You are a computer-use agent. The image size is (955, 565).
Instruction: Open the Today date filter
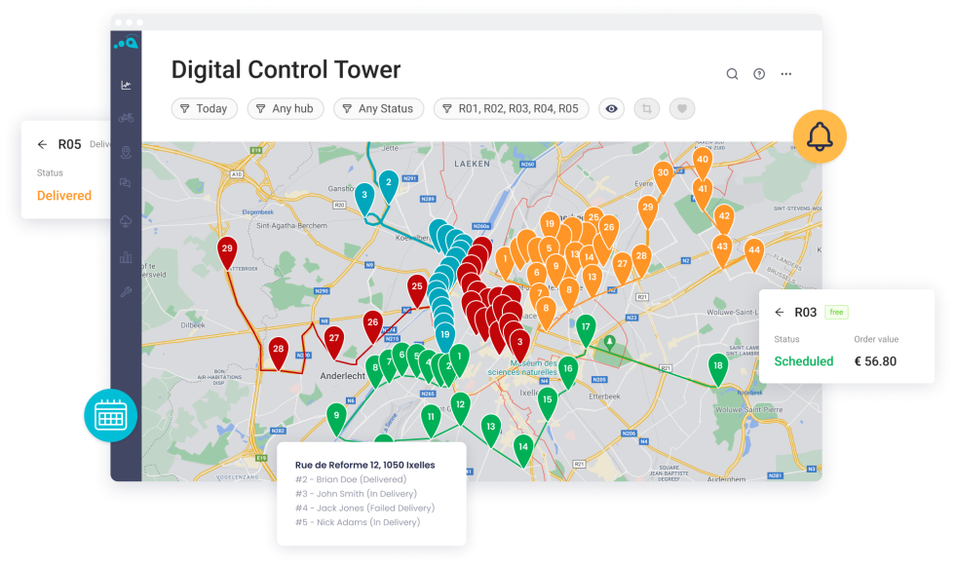pos(204,109)
